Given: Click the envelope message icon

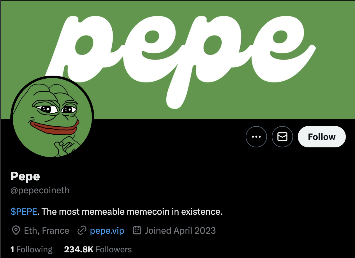Looking at the screenshot, I should pyautogui.click(x=282, y=137).
